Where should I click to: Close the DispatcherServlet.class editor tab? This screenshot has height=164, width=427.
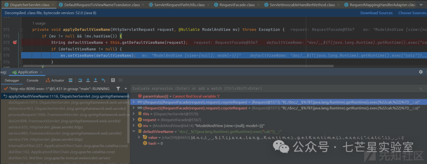click(52, 5)
